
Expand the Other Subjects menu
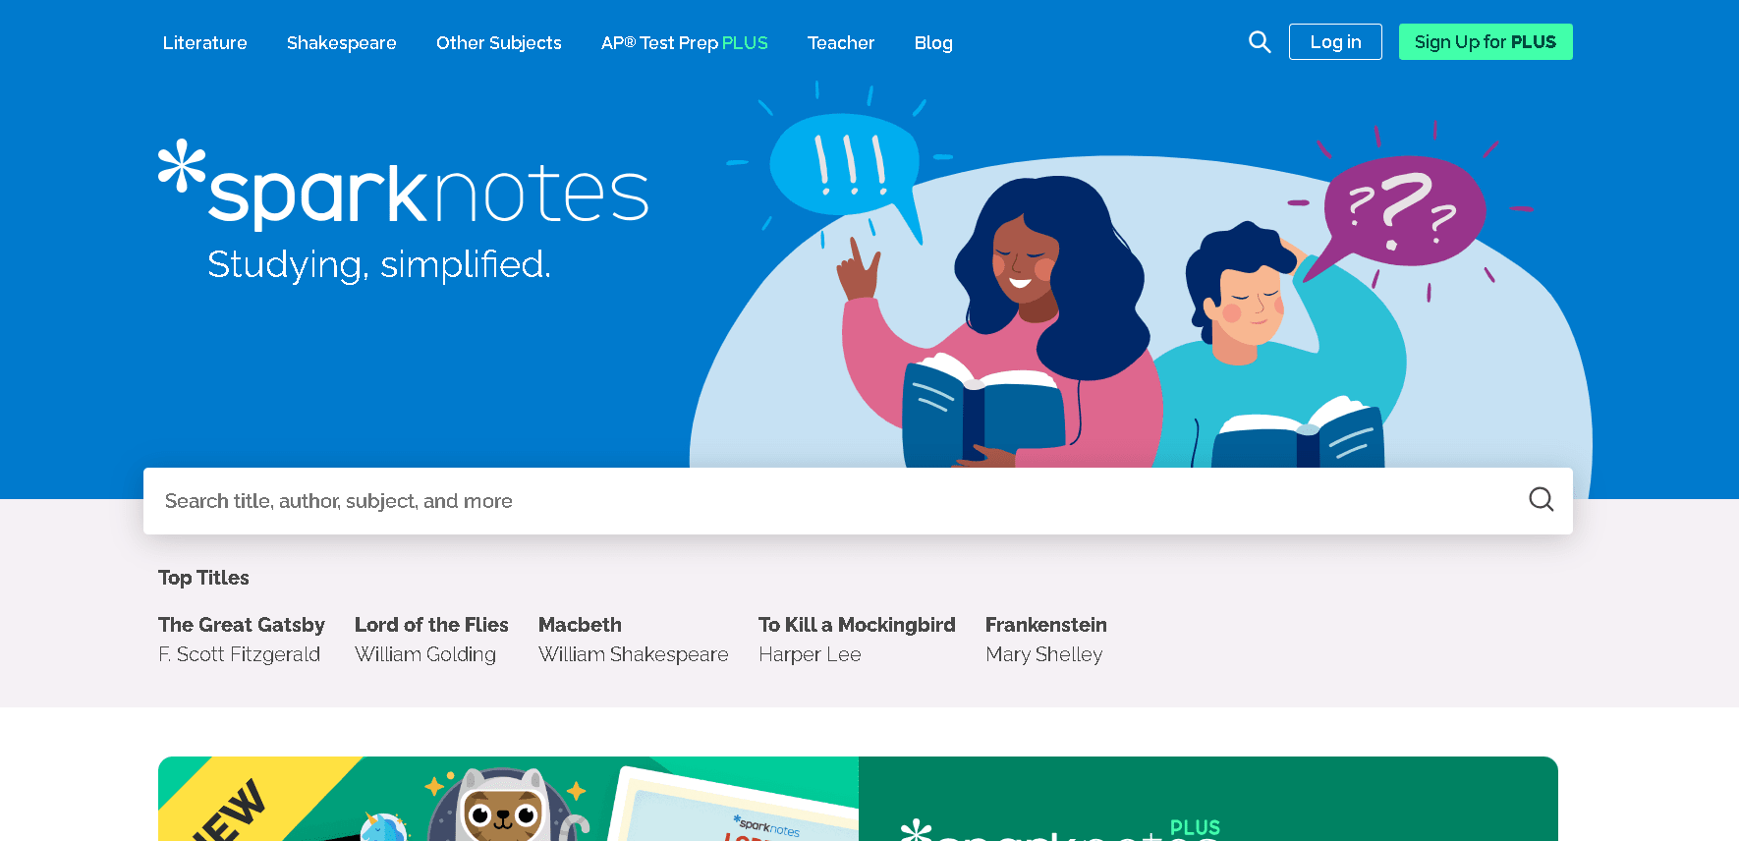[499, 43]
